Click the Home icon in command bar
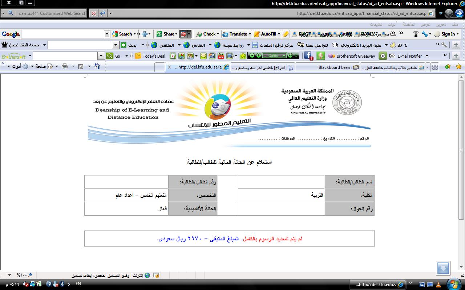Image resolution: width=465 pixels, height=290 pixels. click(x=97, y=66)
